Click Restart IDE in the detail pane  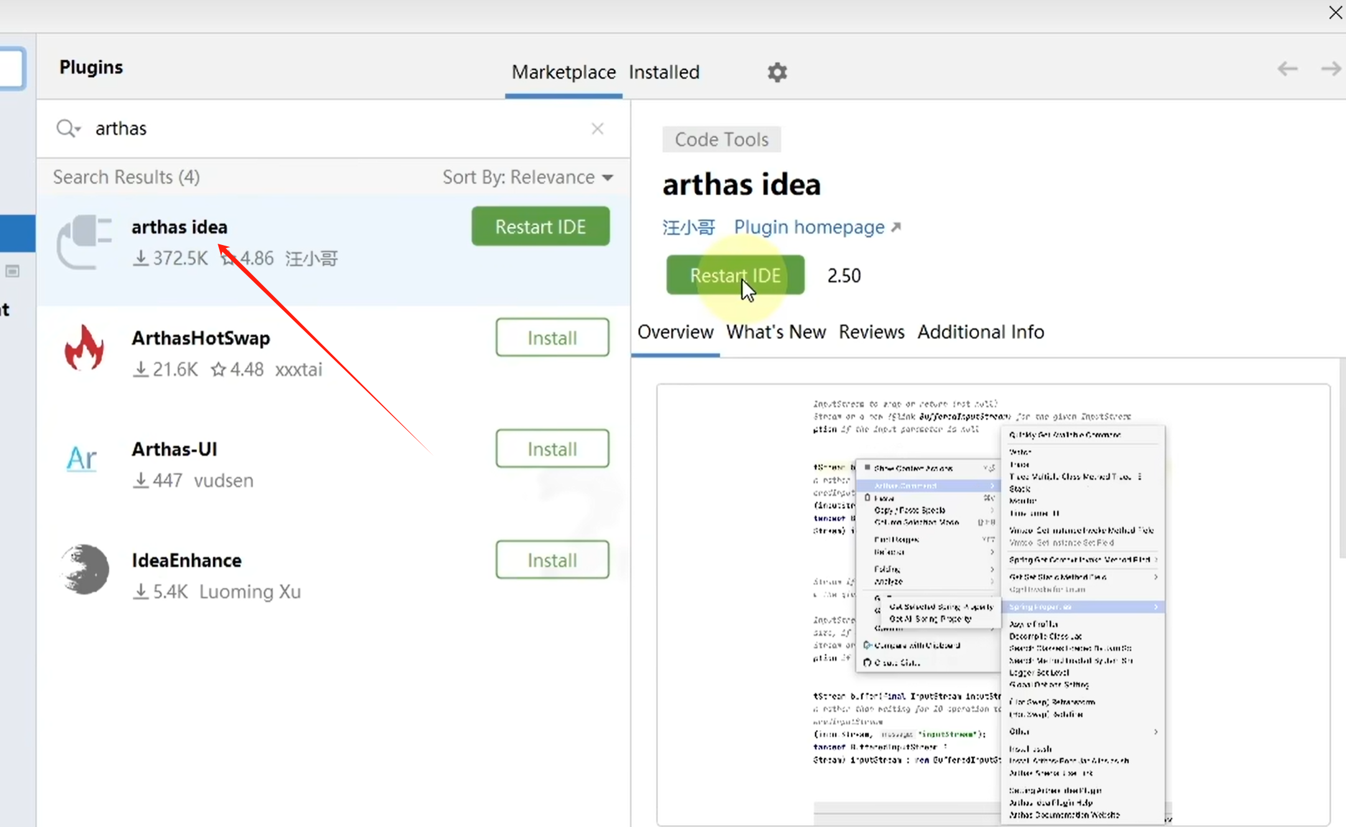(735, 275)
